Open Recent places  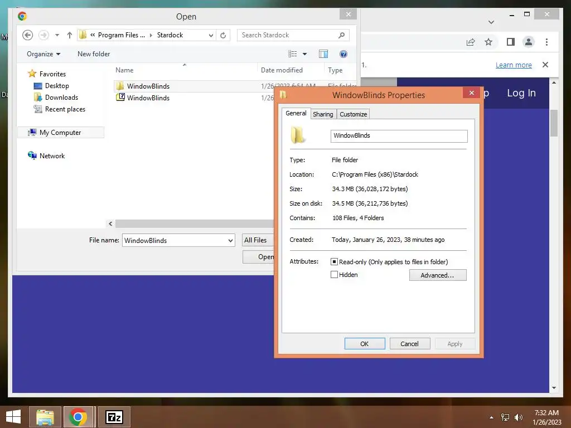(x=59, y=109)
